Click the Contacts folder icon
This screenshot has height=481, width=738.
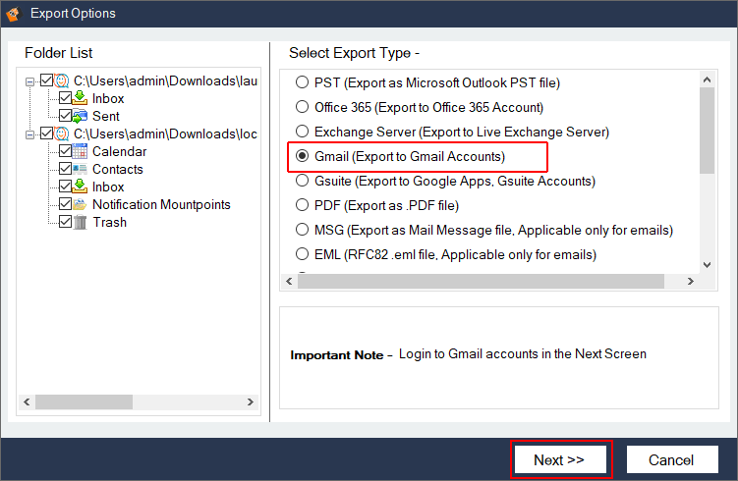(x=81, y=170)
